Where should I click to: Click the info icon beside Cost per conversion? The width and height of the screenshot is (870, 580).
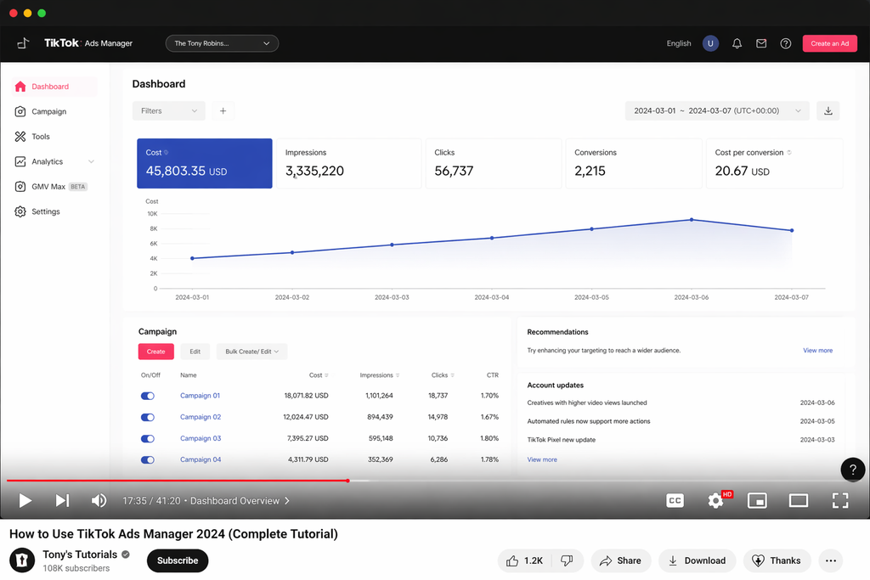[789, 153]
